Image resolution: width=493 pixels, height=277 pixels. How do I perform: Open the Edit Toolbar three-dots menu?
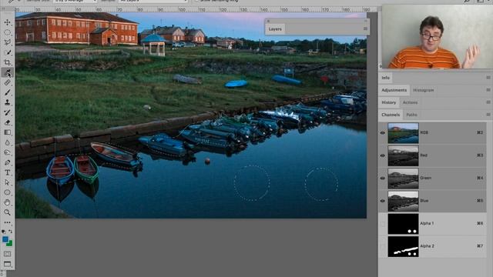(x=7, y=222)
